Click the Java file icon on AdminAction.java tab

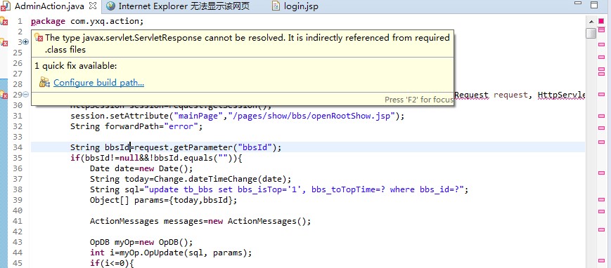pyautogui.click(x=6, y=6)
